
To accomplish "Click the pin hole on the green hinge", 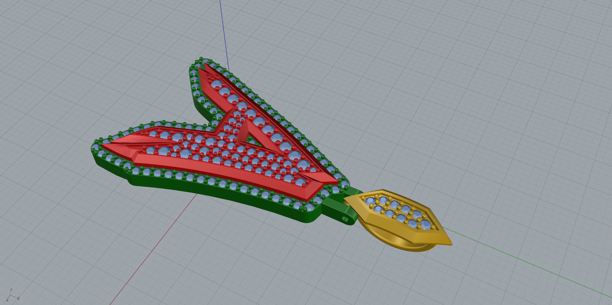I will (x=345, y=219).
